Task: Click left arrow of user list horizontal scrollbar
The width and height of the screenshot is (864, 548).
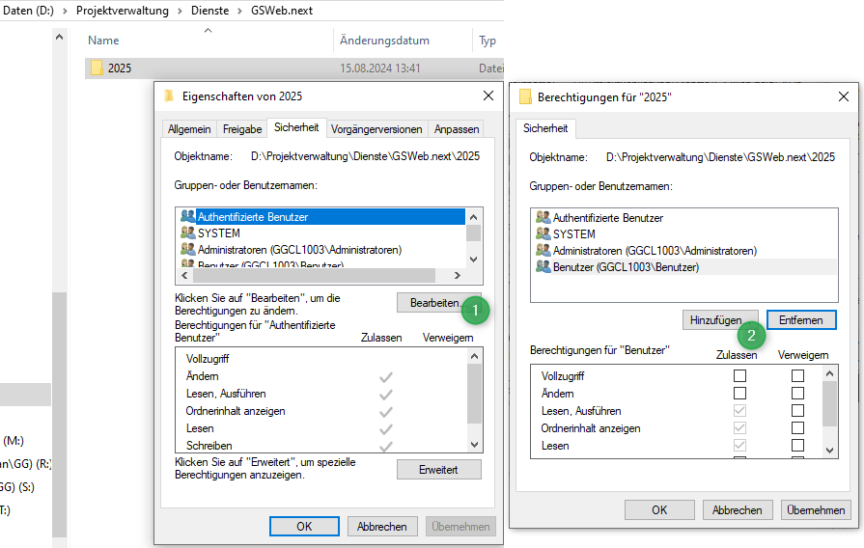Action: coord(184,275)
